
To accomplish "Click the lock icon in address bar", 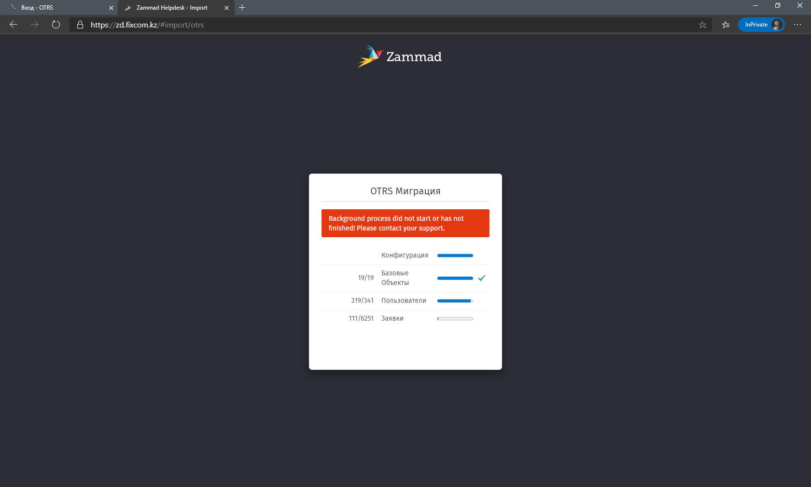I will coord(80,25).
